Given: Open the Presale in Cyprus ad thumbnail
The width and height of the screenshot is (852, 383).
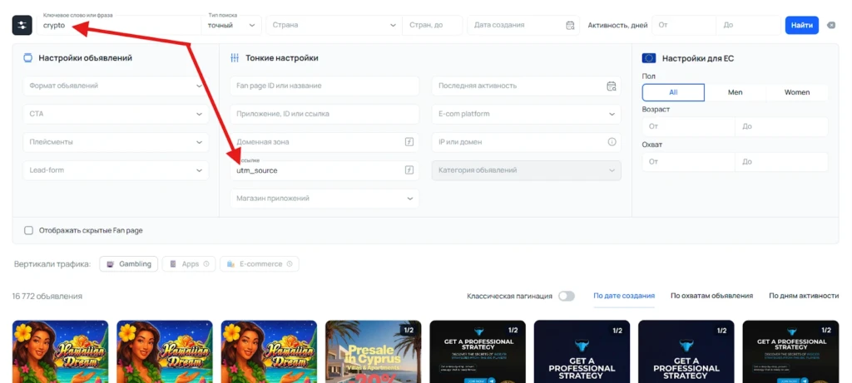Looking at the screenshot, I should click(374, 351).
